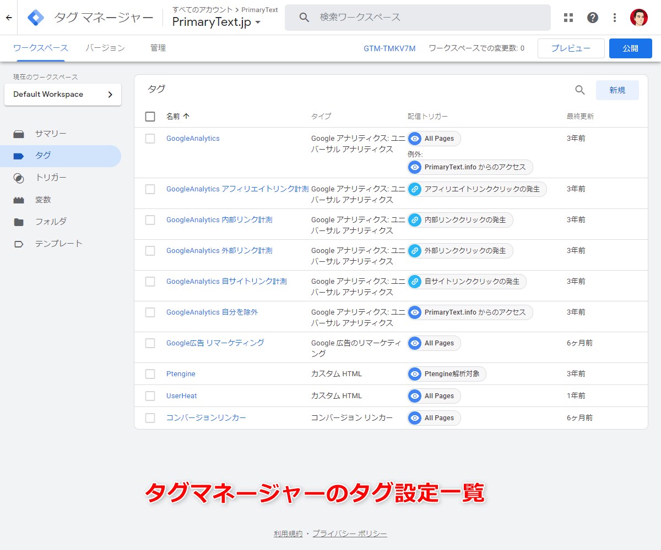Click trigger chip in GoogleAnalytics 自分を除外 row

click(x=470, y=312)
